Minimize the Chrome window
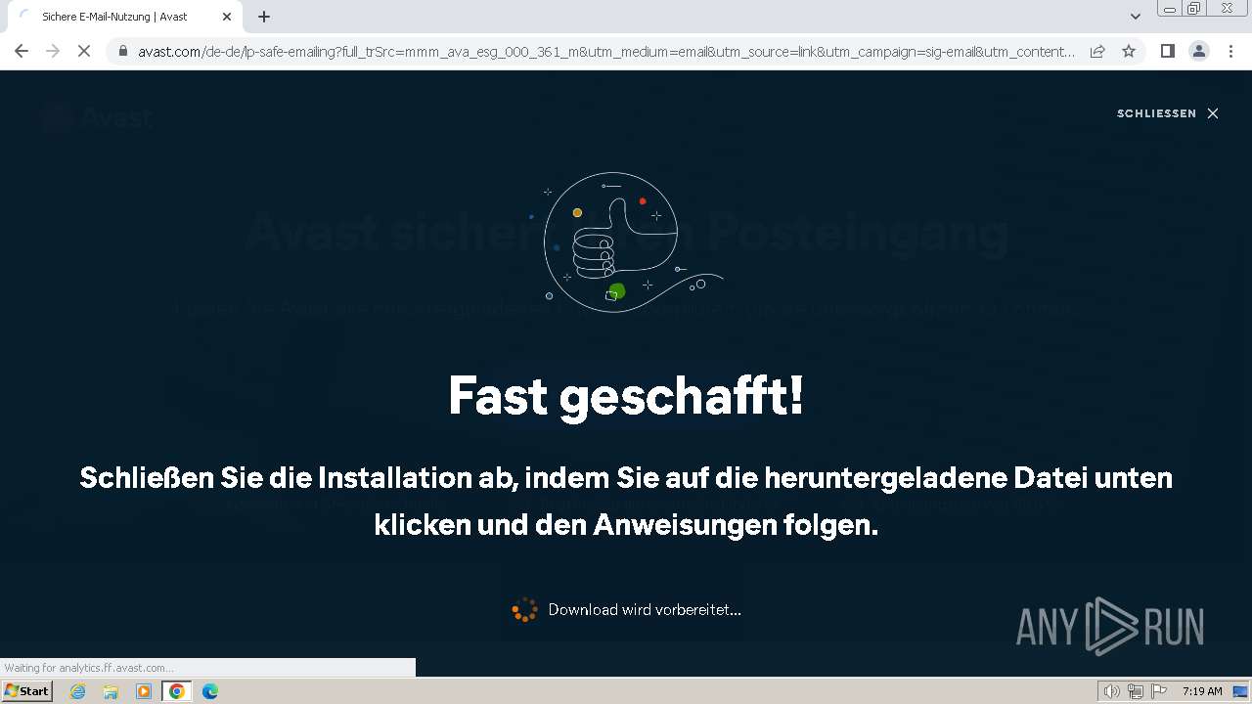Screen dimensions: 1252x704 pyautogui.click(x=1170, y=9)
